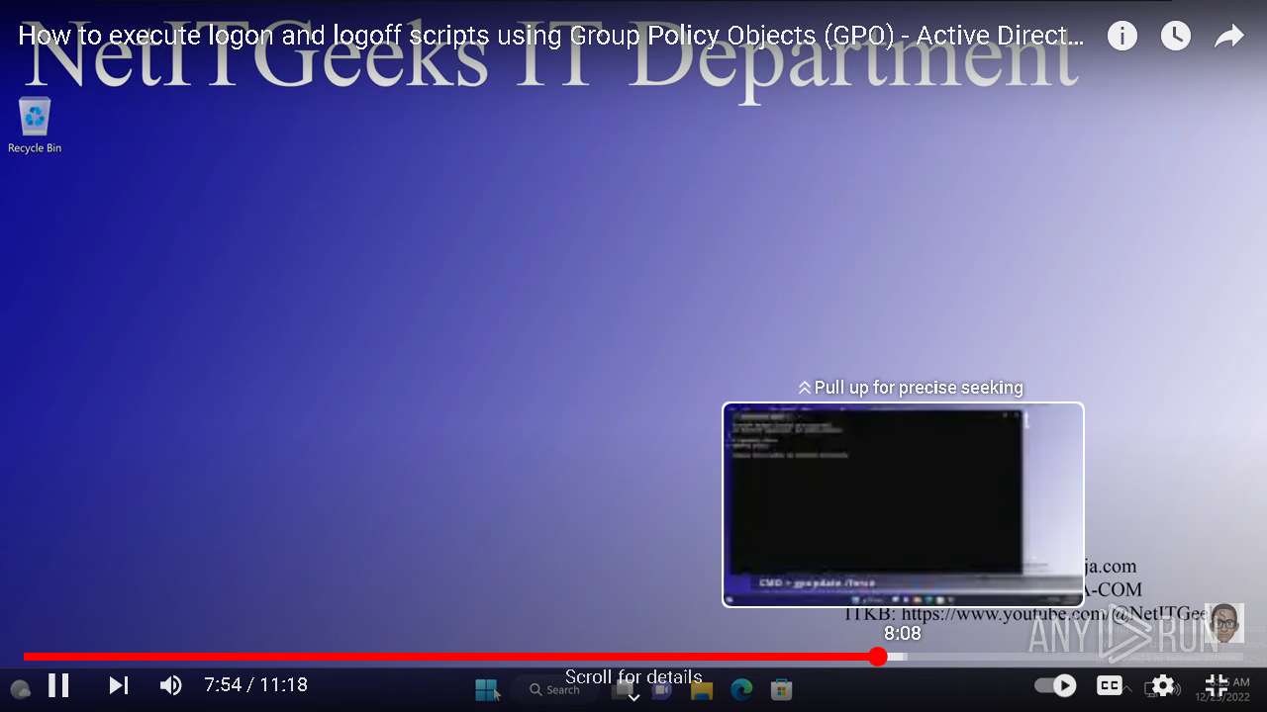This screenshot has width=1267, height=712.
Task: Open the video title link
Action: [x=551, y=37]
